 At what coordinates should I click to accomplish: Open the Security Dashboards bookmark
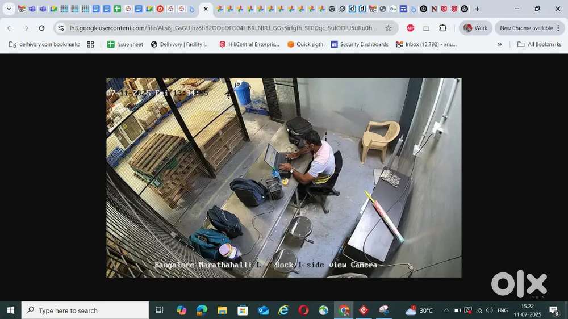pos(359,44)
